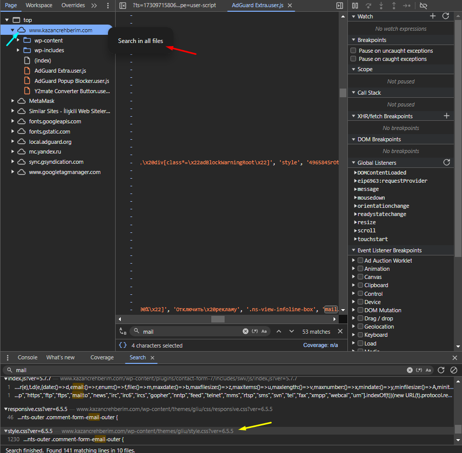Add XHR/fetch breakpoint plus icon
Image resolution: width=462 pixels, height=453 pixels.
(447, 116)
